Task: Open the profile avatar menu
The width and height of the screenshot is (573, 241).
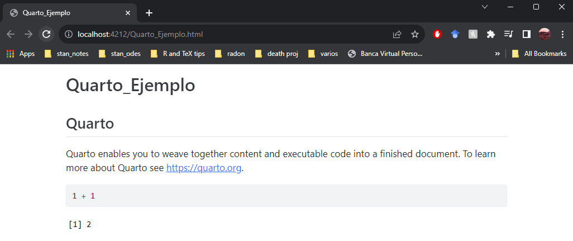Action: tap(545, 34)
